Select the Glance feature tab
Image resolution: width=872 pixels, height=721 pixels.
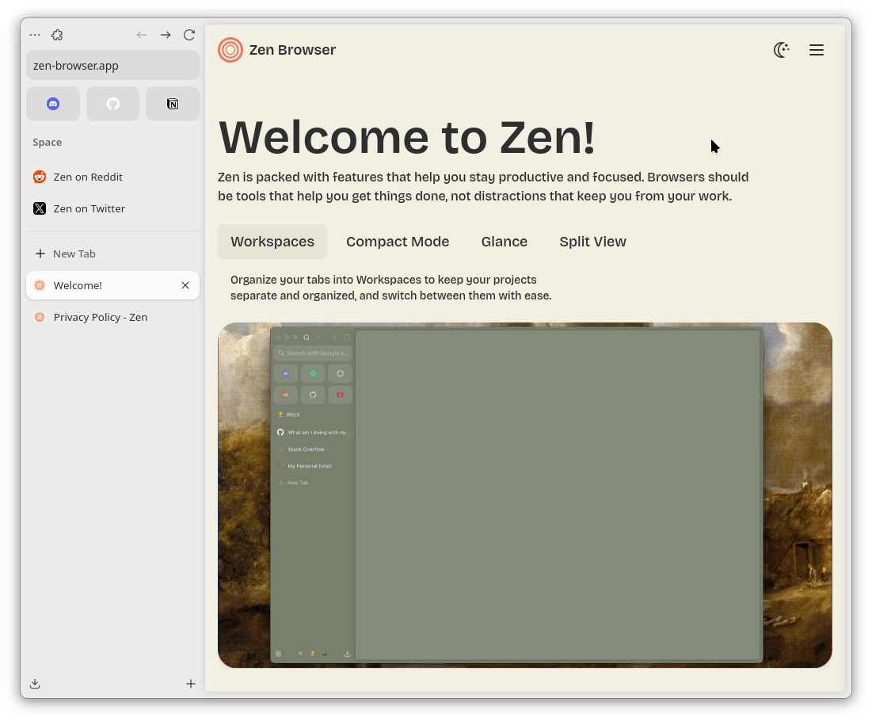505,242
